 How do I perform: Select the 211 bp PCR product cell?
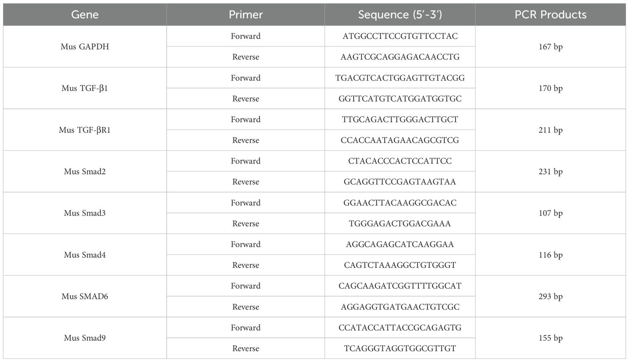(x=550, y=130)
